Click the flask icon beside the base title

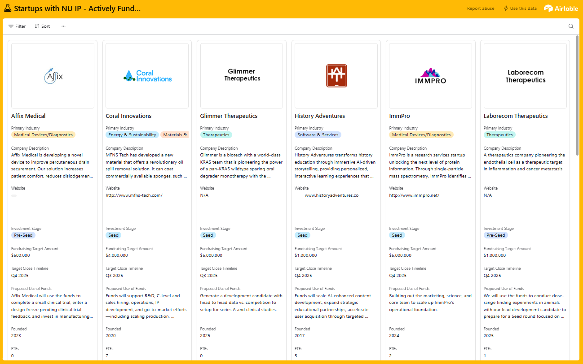[x=8, y=9]
